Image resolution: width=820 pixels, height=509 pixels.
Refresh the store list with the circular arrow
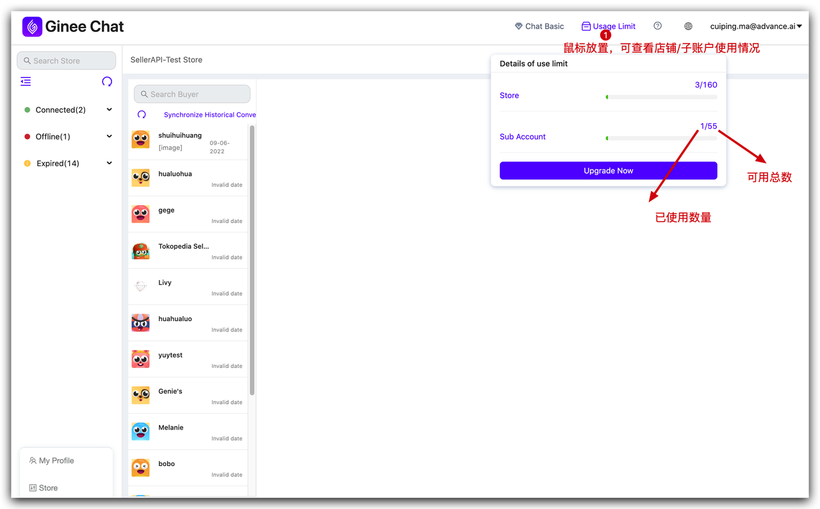point(107,81)
